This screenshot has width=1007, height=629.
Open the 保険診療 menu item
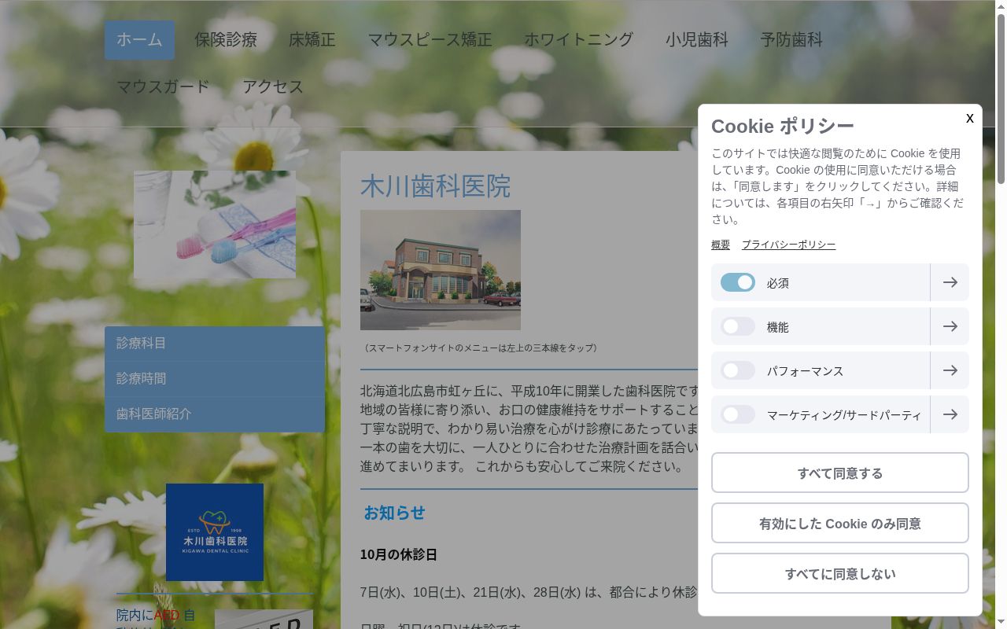tap(226, 40)
